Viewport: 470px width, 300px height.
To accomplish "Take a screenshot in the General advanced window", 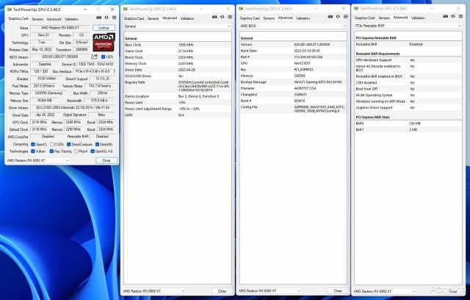I will pos(214,17).
